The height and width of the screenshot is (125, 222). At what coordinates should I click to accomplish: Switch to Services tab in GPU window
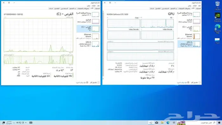[x=152, y=9]
